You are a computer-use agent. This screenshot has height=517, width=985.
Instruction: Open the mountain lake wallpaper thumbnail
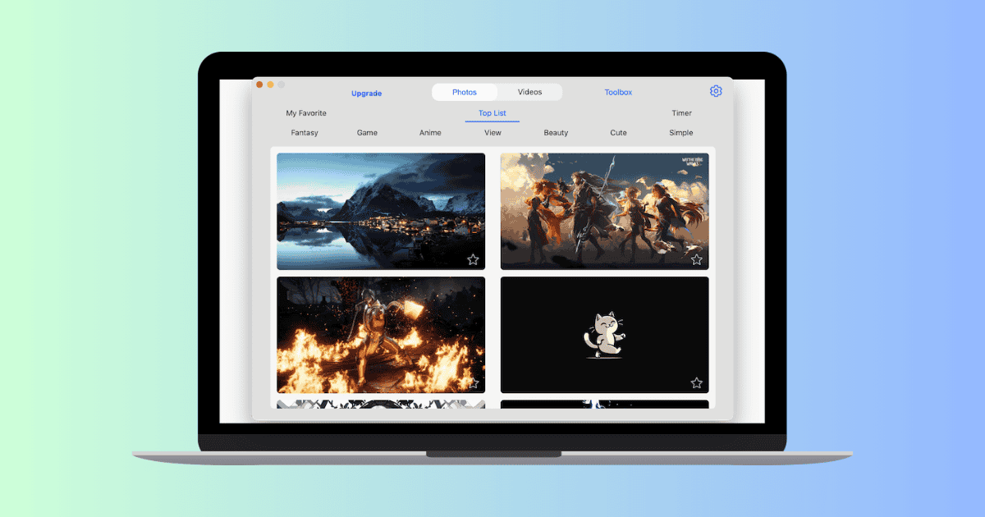pos(380,211)
